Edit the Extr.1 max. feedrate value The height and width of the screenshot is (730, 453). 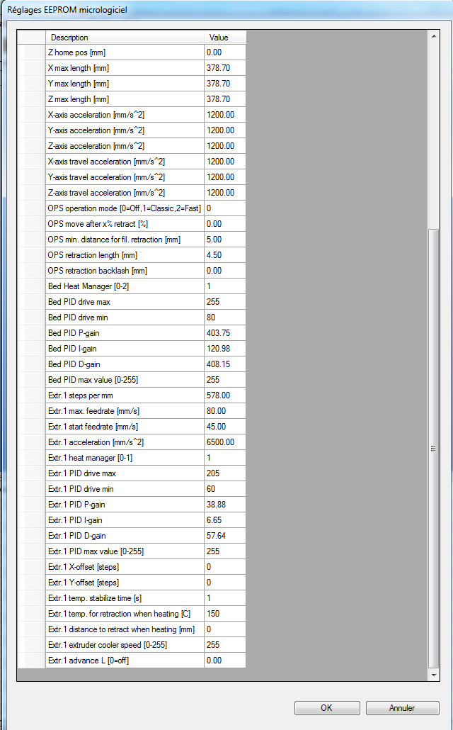tap(225, 411)
